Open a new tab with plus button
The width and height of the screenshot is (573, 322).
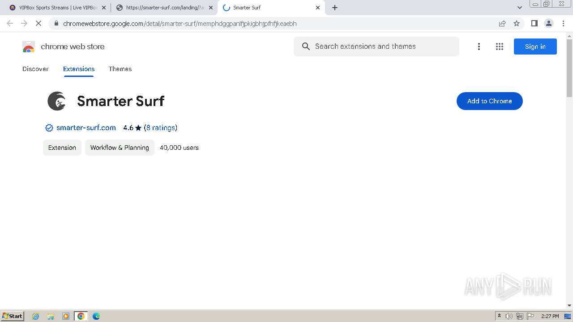coord(335,8)
